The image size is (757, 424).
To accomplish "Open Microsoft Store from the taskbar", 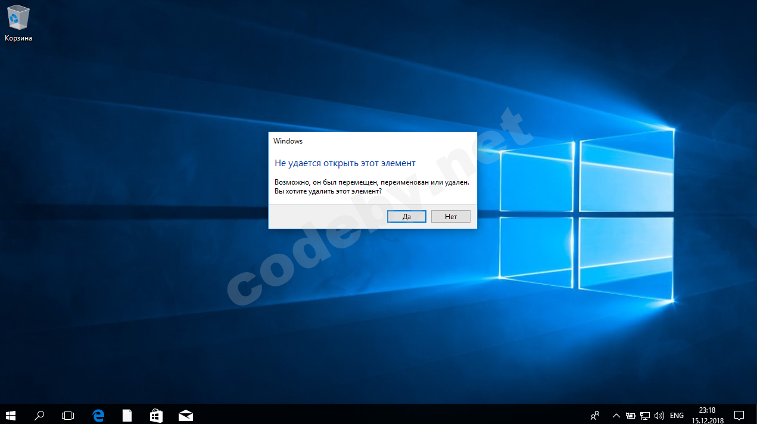I will click(x=156, y=414).
